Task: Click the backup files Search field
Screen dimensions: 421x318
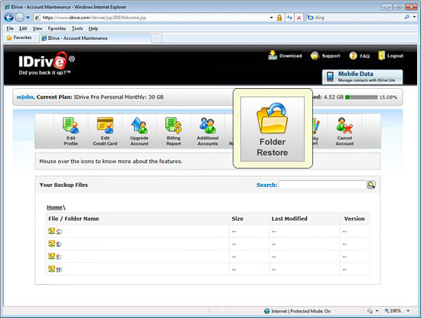Action: point(323,185)
